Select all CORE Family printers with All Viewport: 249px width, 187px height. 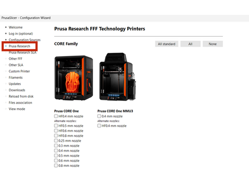pyautogui.click(x=191, y=44)
